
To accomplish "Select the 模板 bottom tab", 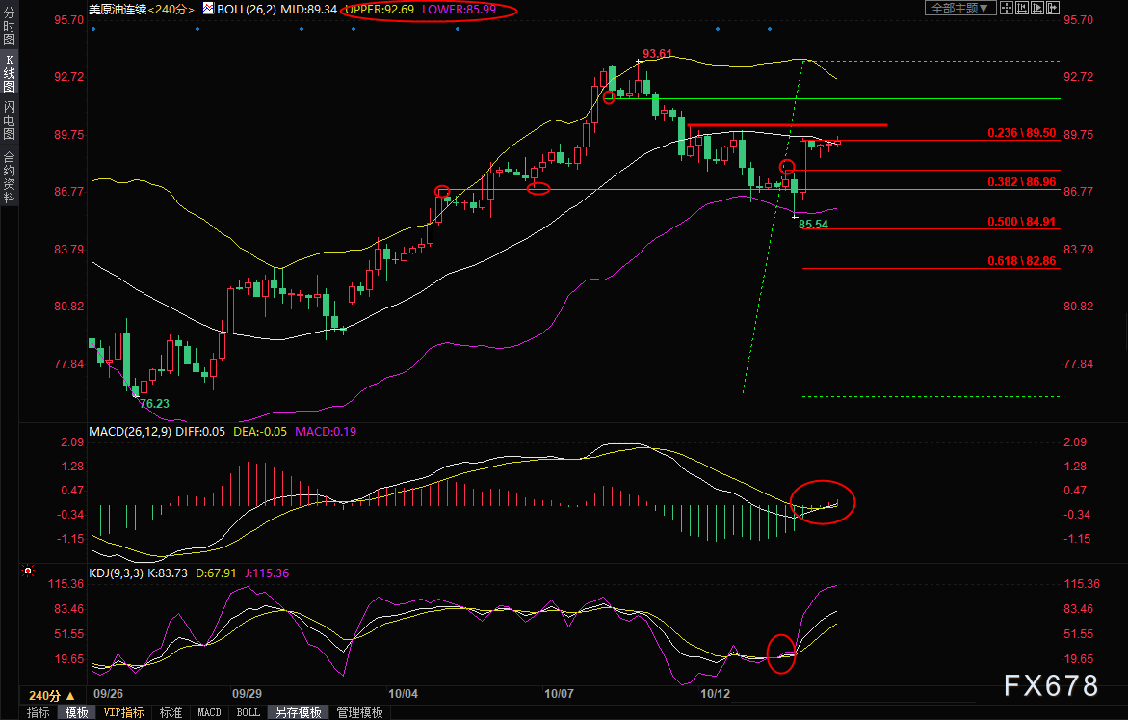I will pos(77,712).
